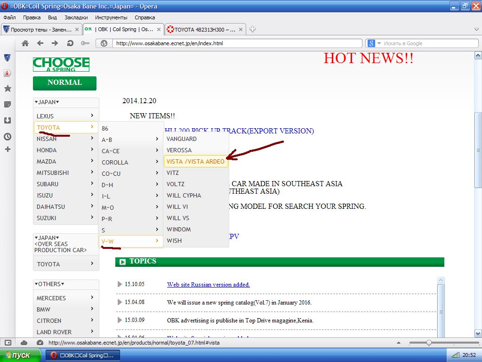Open the Закладки menu

point(76,17)
